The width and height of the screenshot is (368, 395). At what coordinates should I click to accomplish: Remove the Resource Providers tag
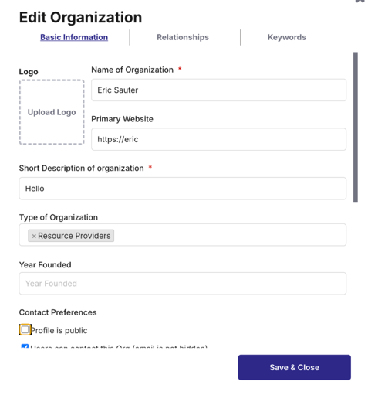coord(34,236)
